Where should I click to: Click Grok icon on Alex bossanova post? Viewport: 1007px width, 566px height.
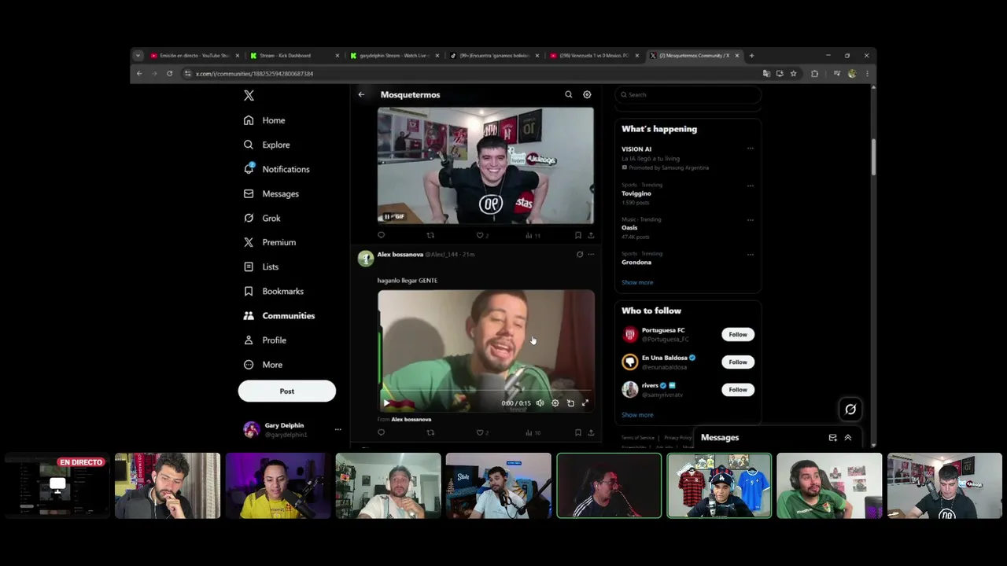[x=580, y=254]
